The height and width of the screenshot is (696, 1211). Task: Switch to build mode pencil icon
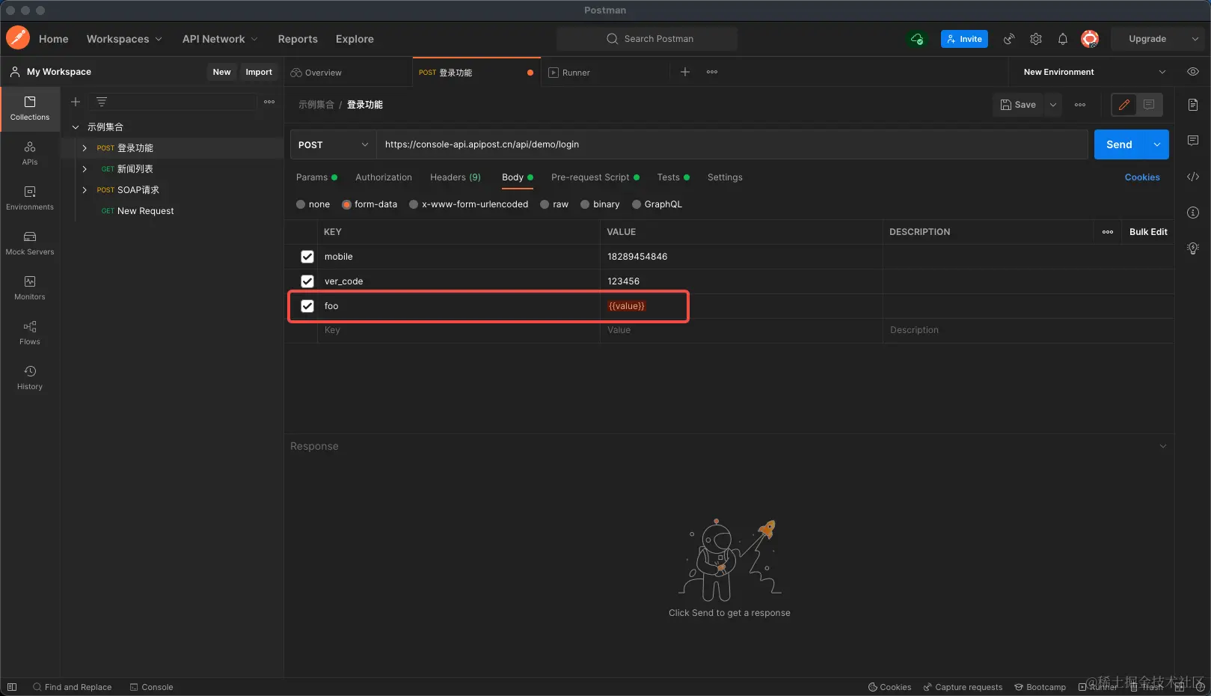1124,105
